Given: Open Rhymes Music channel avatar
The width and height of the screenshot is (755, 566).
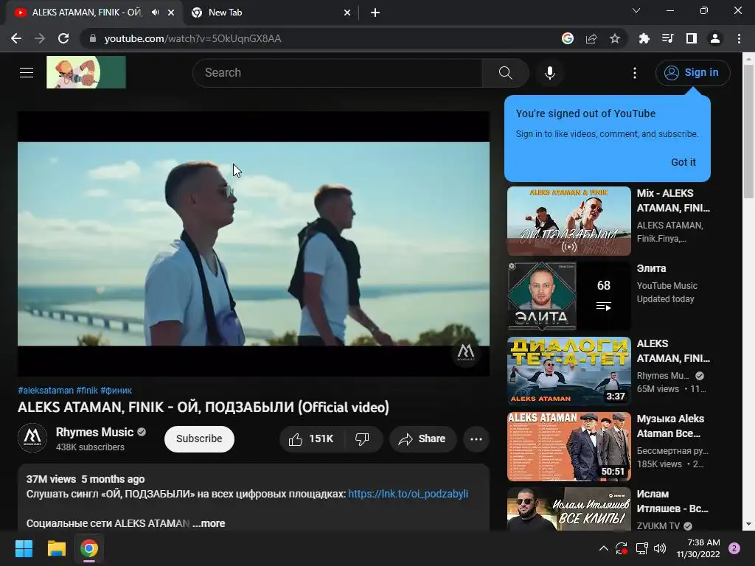Looking at the screenshot, I should [x=32, y=438].
